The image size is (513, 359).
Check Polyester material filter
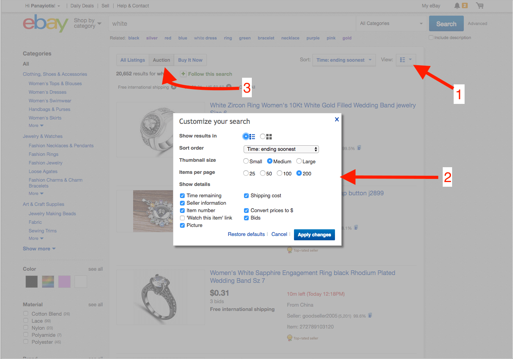coord(26,341)
